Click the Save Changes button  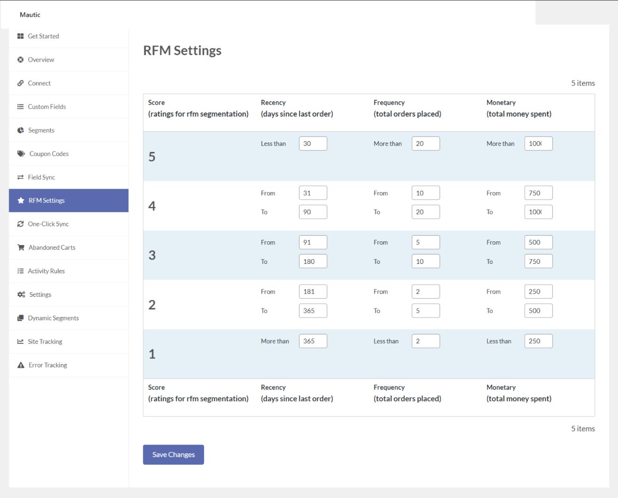tap(173, 455)
